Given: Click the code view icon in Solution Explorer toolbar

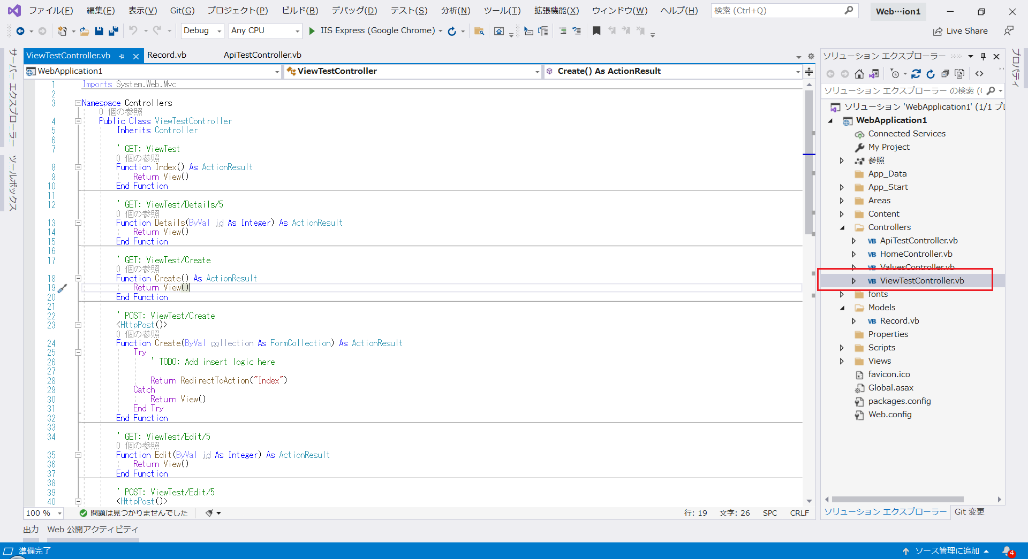Looking at the screenshot, I should coord(980,74).
